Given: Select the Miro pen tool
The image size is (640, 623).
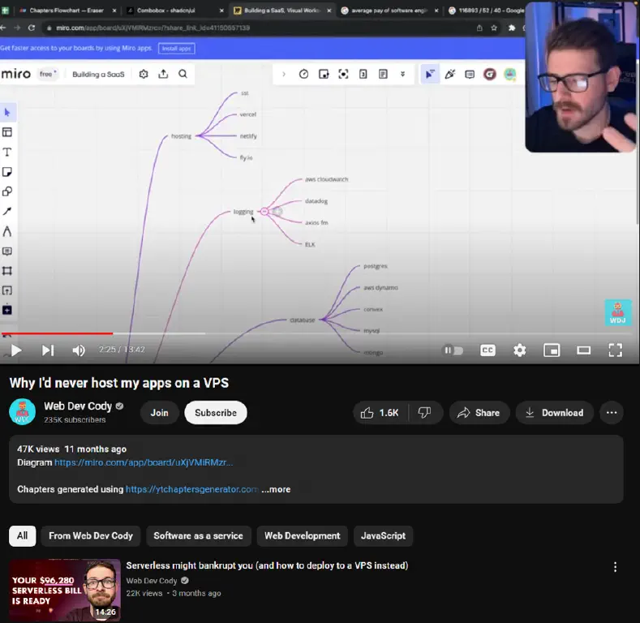Looking at the screenshot, I should 7,231.
